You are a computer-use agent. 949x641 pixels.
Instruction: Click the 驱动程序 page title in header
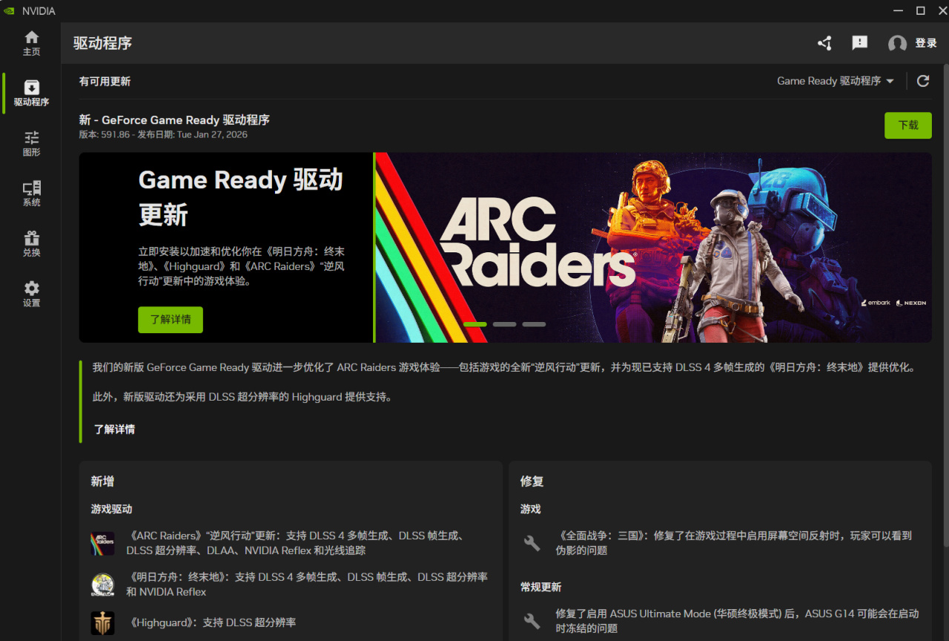[102, 43]
